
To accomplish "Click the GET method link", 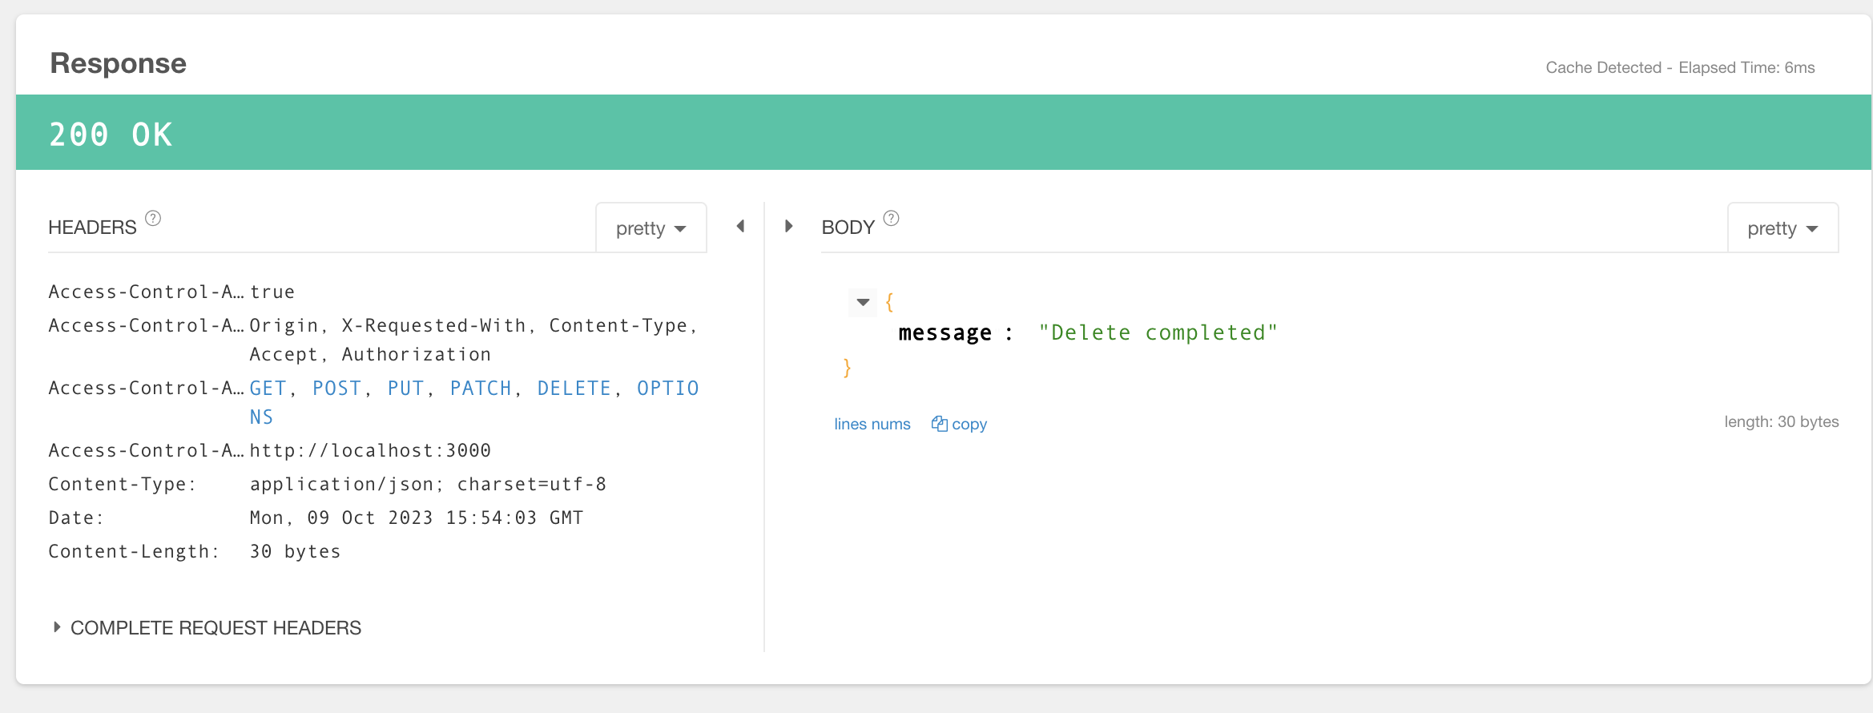I will pyautogui.click(x=268, y=389).
